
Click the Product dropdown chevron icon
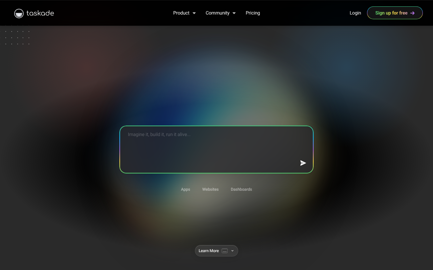click(194, 13)
